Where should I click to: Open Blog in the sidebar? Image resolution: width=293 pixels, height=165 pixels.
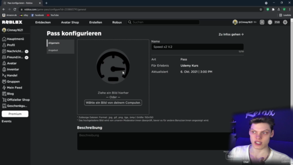click(x=8, y=93)
